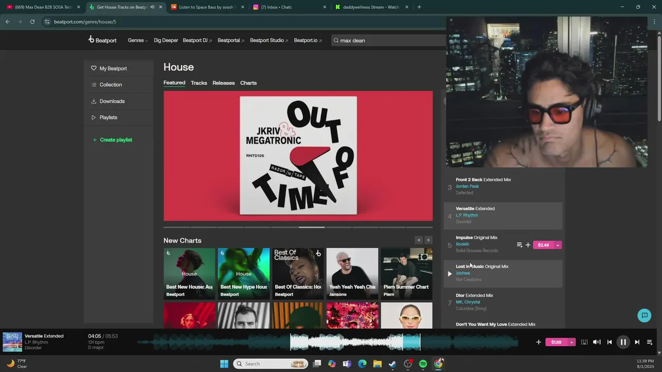Open Jordan Peak artist link
The height and width of the screenshot is (372, 662).
point(467,186)
